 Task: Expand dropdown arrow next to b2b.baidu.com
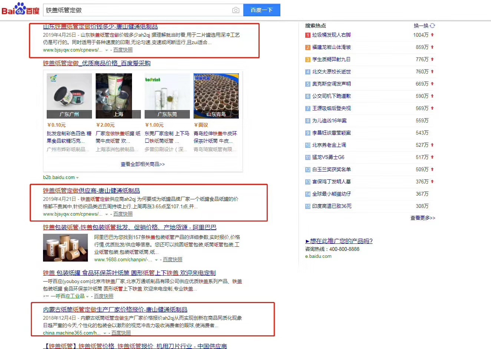click(x=78, y=178)
